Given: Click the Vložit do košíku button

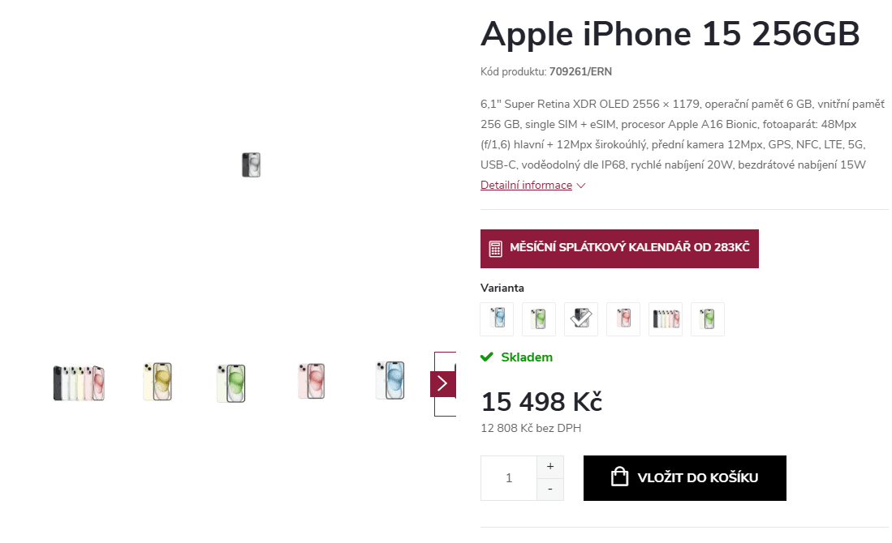Looking at the screenshot, I should [684, 477].
